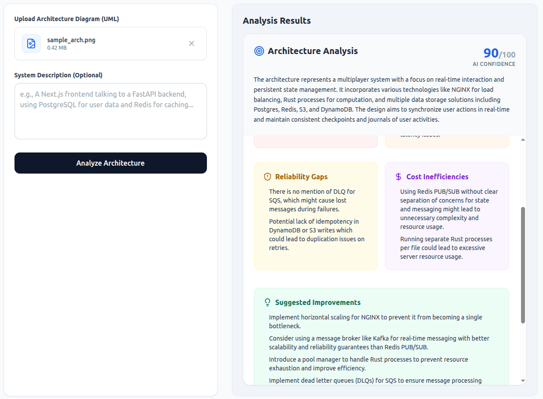Click the Architecture Analysis heading text
The width and height of the screenshot is (543, 399).
pyautogui.click(x=312, y=51)
